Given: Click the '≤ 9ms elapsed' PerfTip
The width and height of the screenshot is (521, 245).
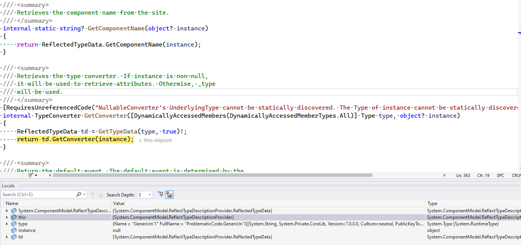Looking at the screenshot, I should (x=155, y=140).
